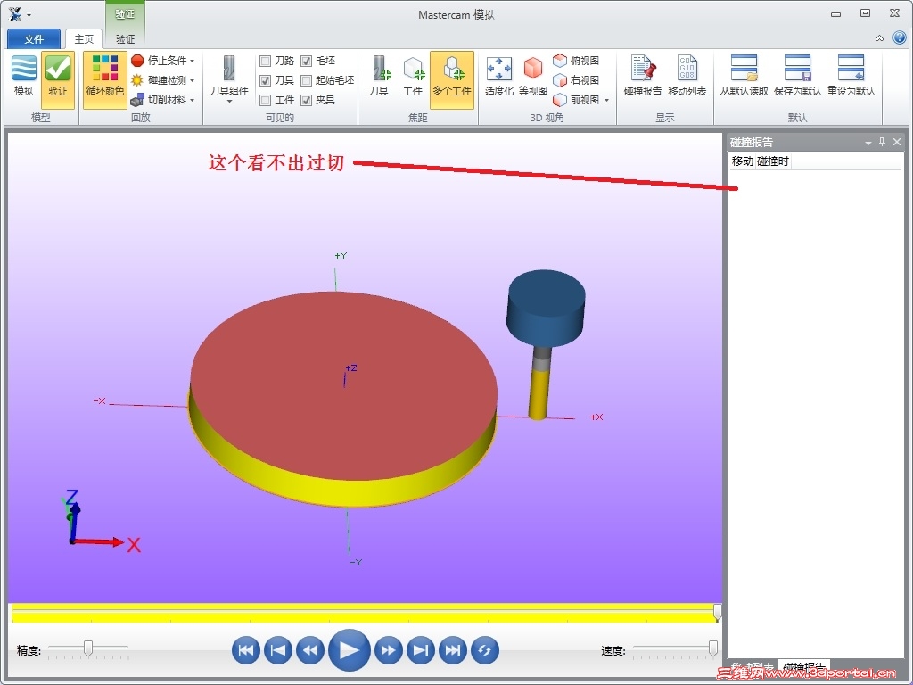
Task: Click the fast forward button
Action: point(389,650)
